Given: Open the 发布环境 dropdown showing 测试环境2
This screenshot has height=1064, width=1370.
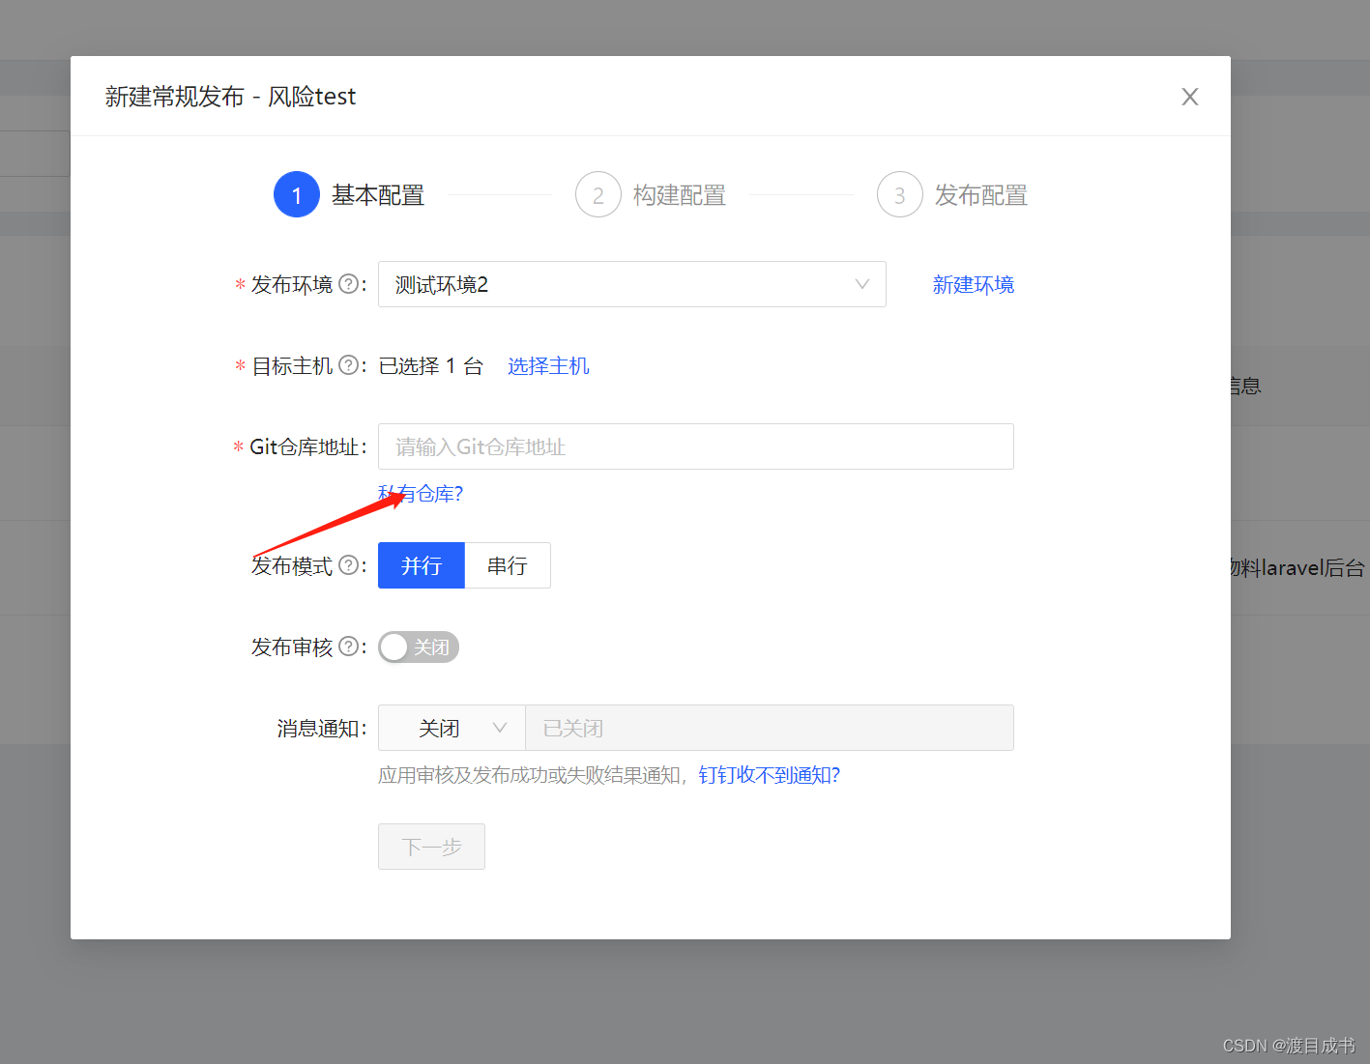Looking at the screenshot, I should 632,284.
